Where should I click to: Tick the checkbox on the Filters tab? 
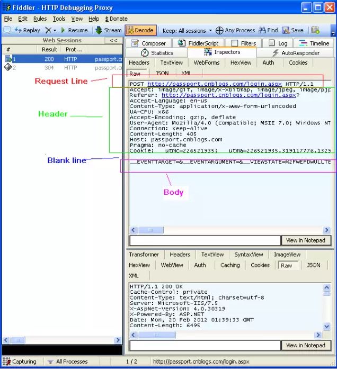(235, 43)
